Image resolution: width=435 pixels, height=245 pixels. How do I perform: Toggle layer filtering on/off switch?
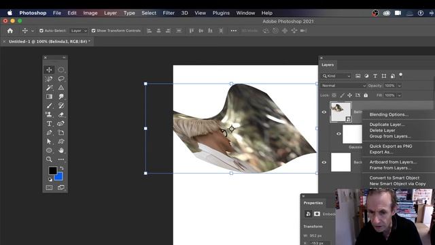(x=400, y=74)
